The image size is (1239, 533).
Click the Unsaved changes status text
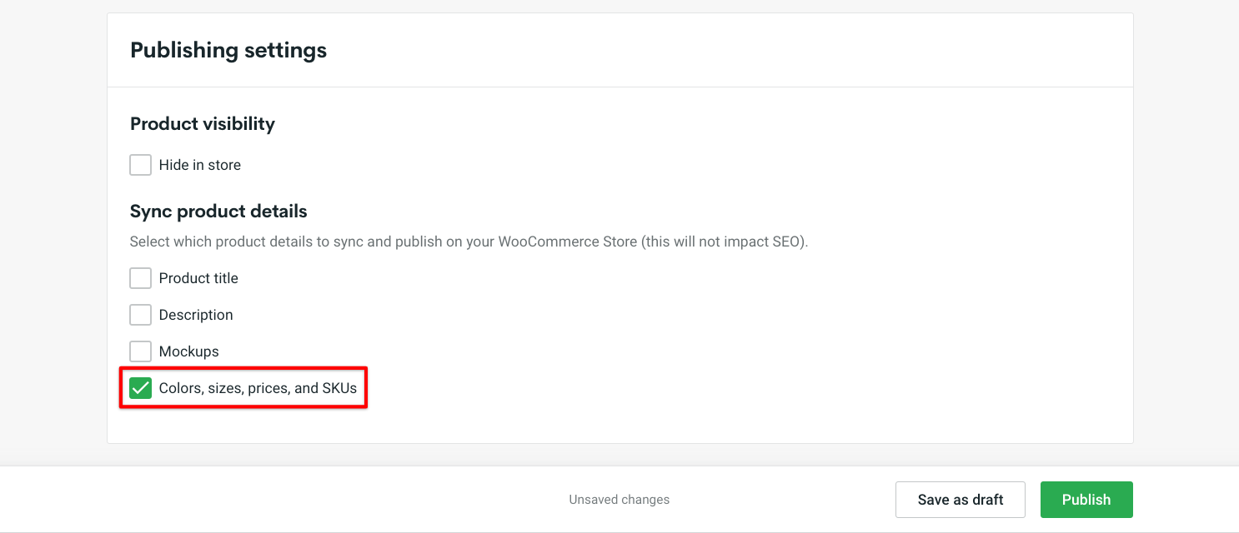pyautogui.click(x=619, y=499)
